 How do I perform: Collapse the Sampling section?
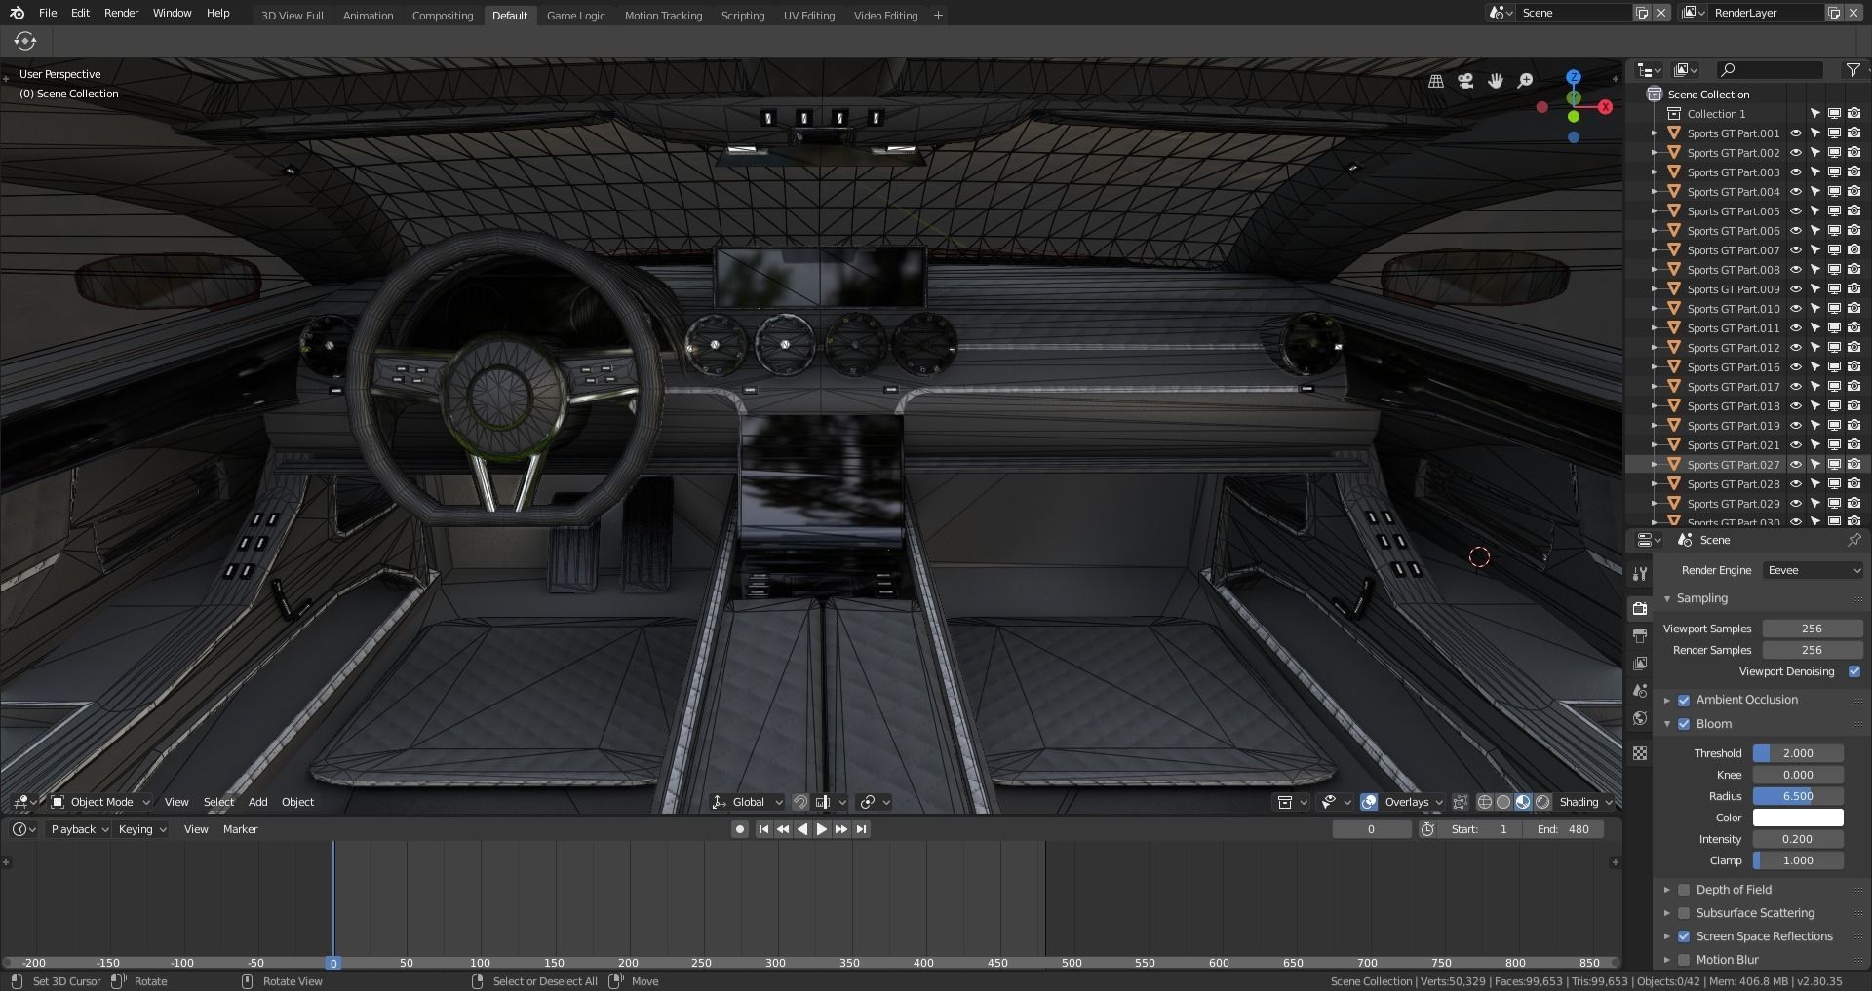point(1667,598)
